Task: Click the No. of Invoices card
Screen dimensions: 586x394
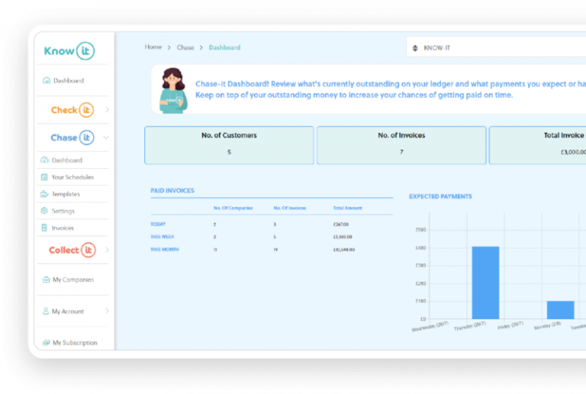Action: pos(401,145)
